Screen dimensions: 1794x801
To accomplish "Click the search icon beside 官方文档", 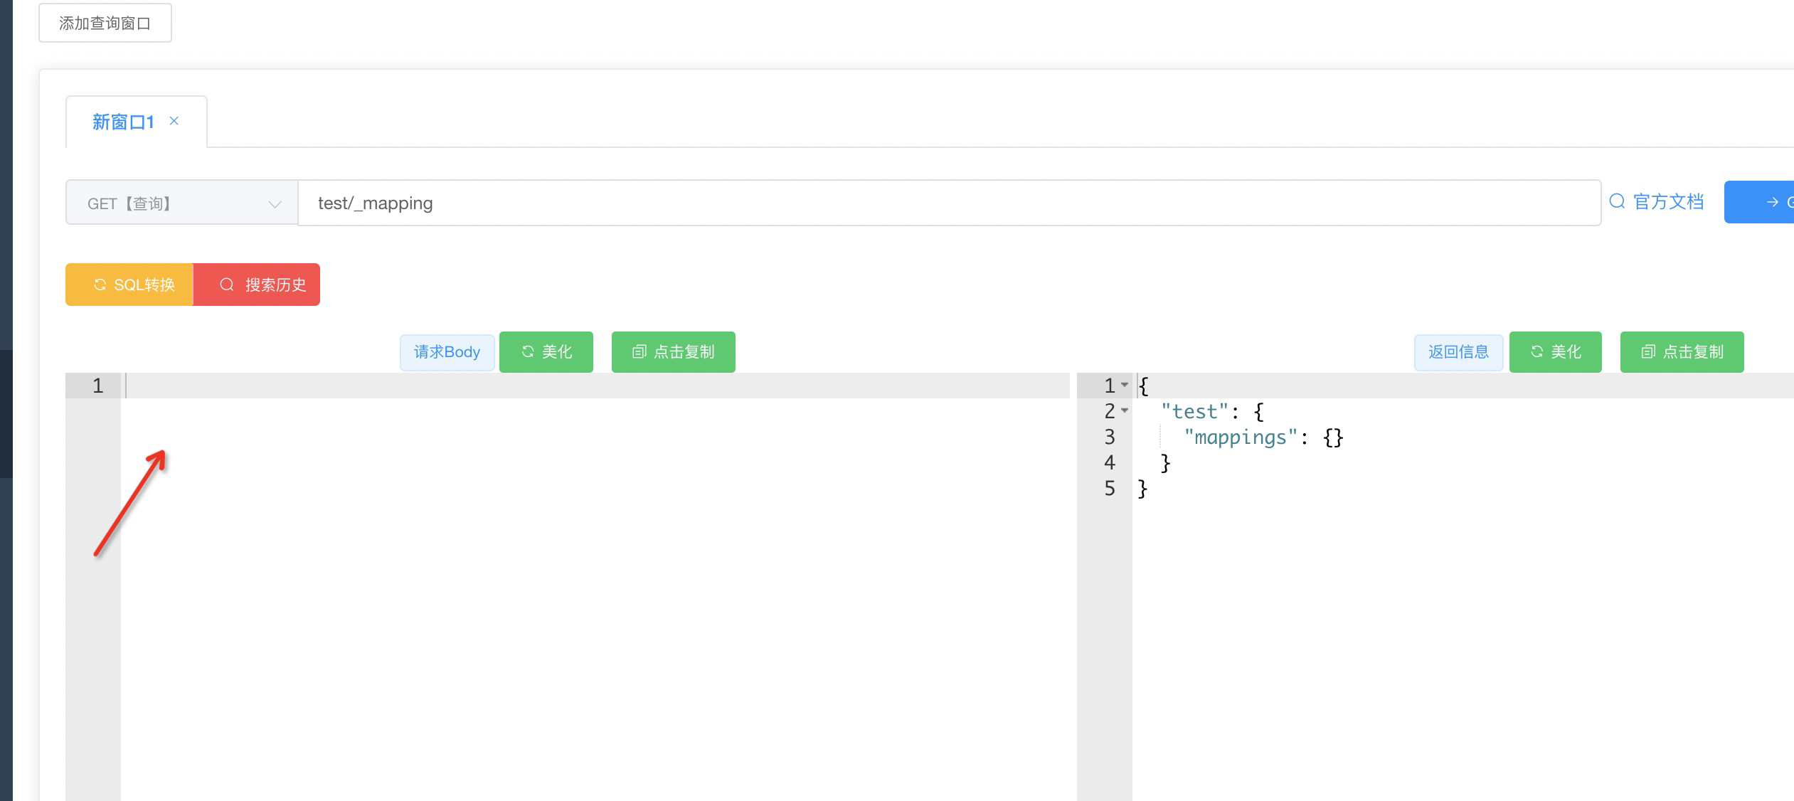I will 1617,201.
